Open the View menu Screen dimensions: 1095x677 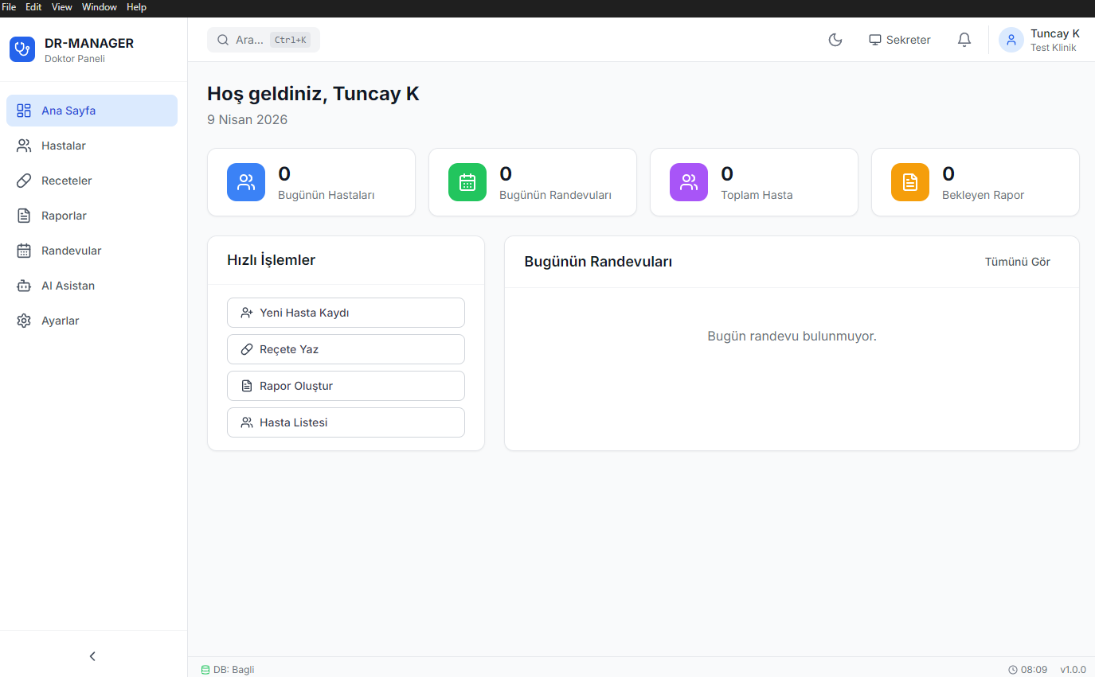click(61, 7)
